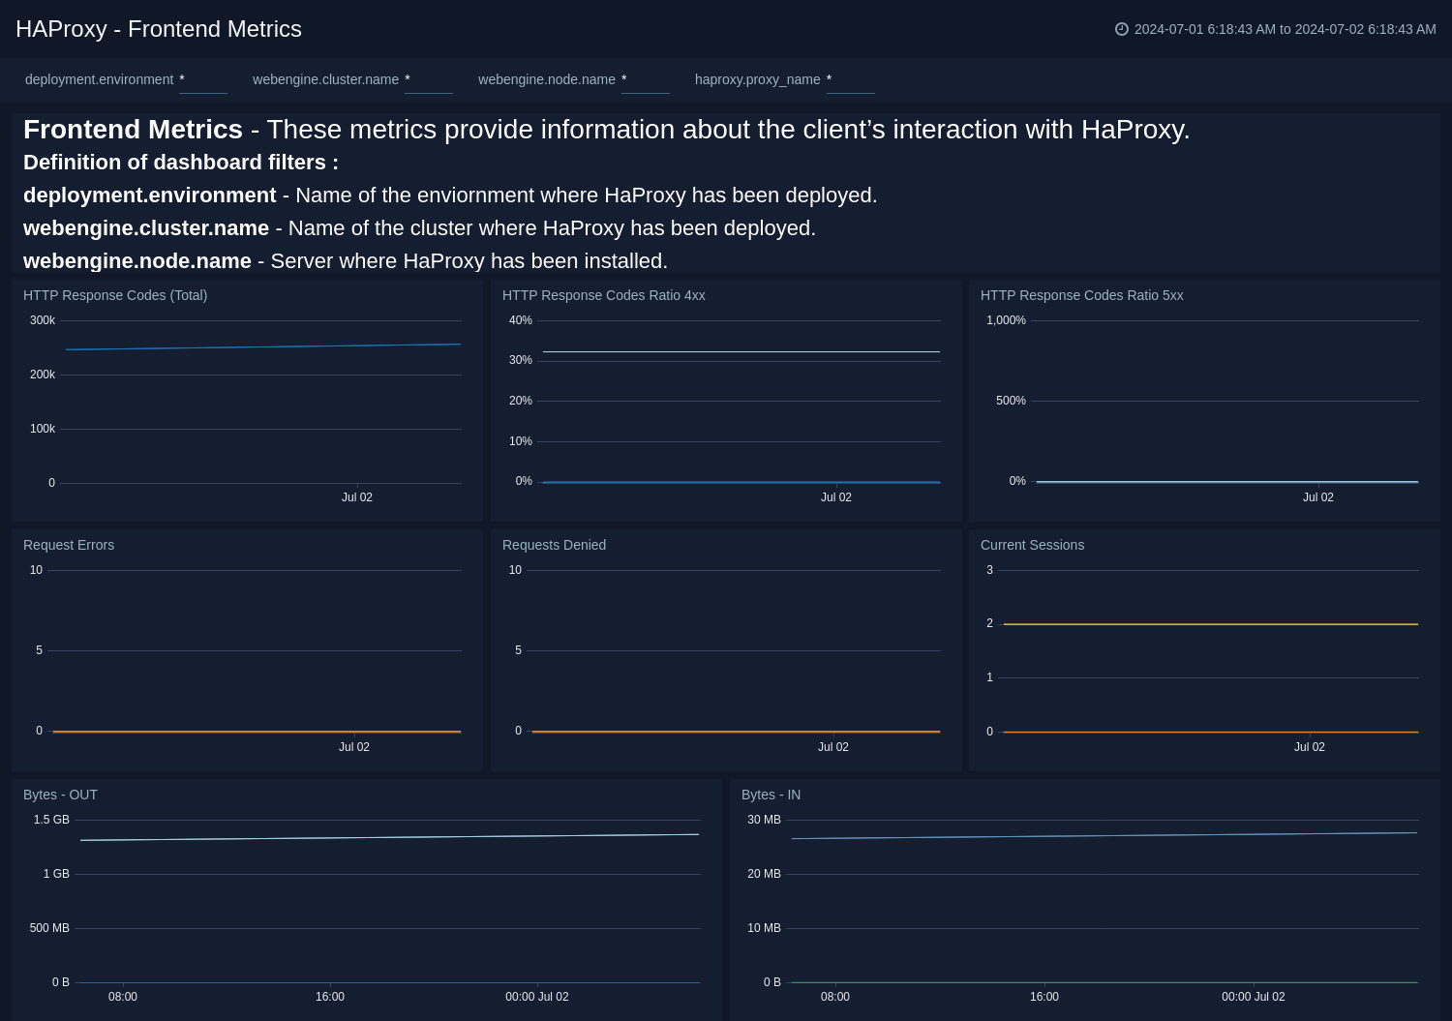Click the 30 MB axis label in Bytes - IN

click(x=764, y=820)
